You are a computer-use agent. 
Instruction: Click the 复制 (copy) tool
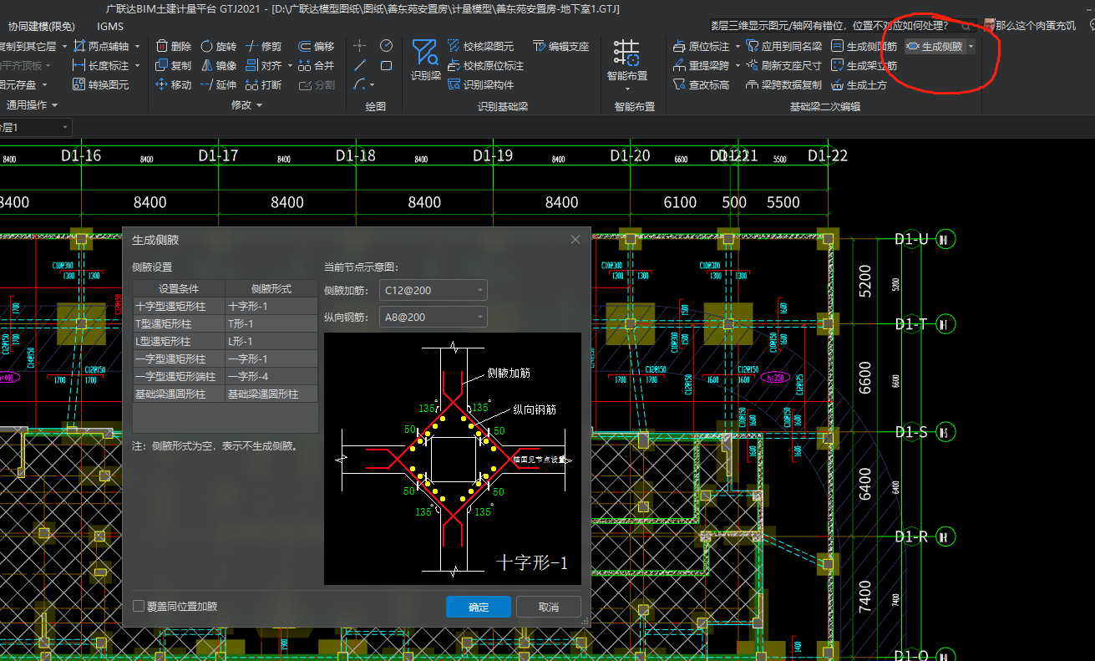(x=174, y=65)
